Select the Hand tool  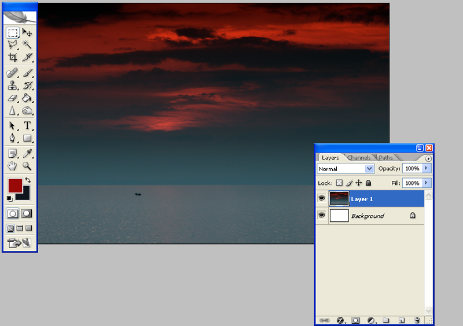coord(12,166)
